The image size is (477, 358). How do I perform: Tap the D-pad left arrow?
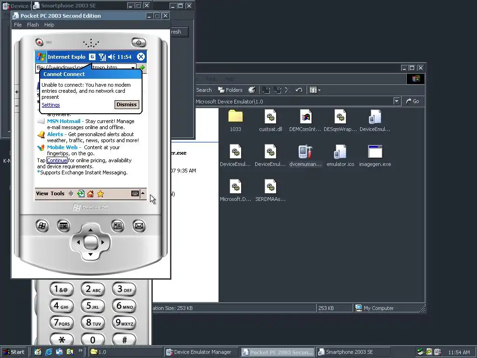(x=78, y=242)
